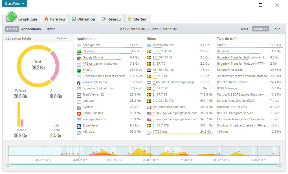Select TeamViewer remote desktop protocol entry
Viewport: 288px width, 174px height.
[249, 76]
